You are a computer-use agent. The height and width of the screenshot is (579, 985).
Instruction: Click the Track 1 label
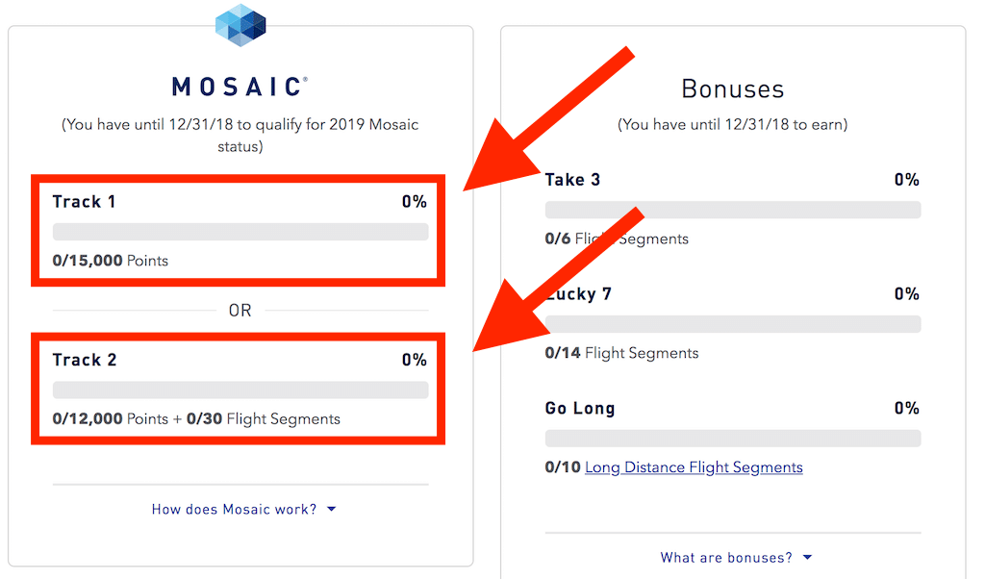click(85, 202)
